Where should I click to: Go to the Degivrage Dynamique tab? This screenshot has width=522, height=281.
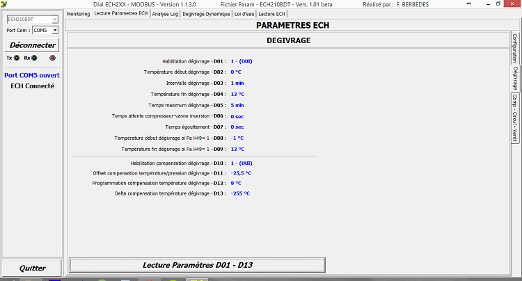(206, 13)
